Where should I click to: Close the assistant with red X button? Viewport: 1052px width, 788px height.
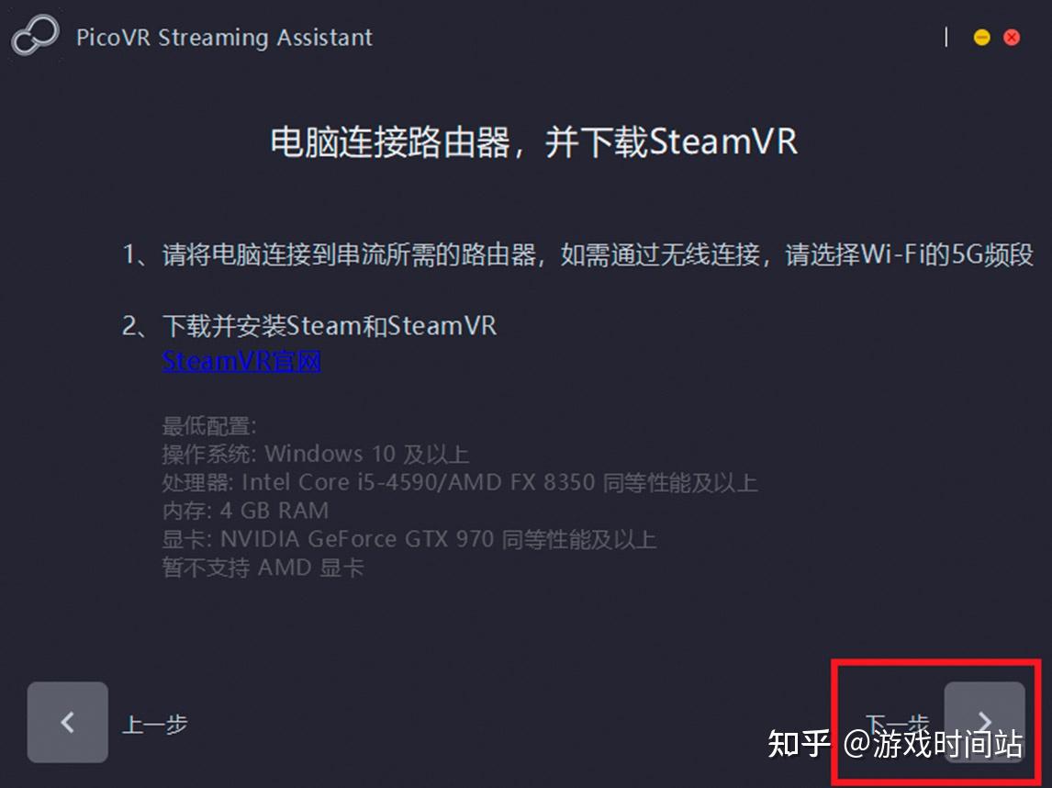(1012, 37)
